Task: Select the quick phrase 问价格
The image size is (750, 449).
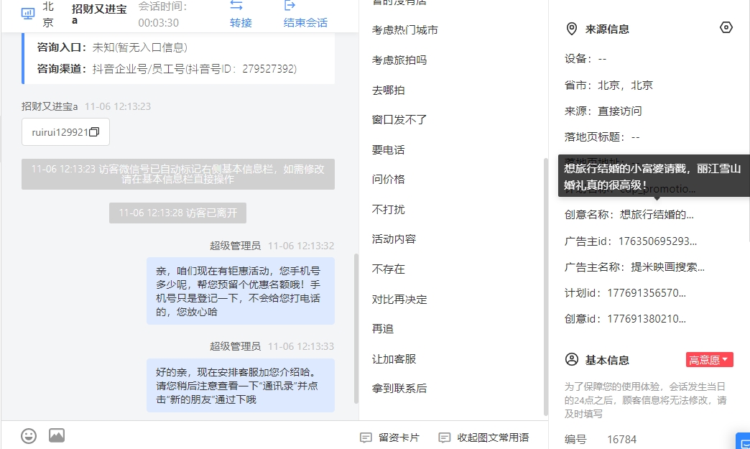Action: 389,180
